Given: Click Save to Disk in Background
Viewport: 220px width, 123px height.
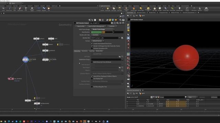Looking at the screenshot, I should 96,26.
